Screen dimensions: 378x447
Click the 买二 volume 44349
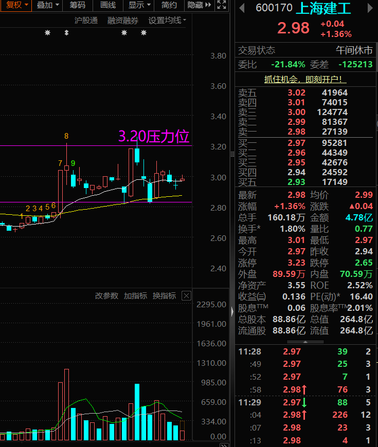335,153
